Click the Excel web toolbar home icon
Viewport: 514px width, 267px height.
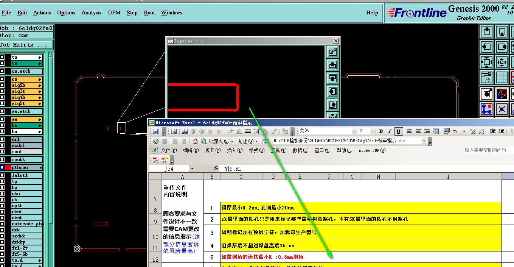(x=195, y=141)
